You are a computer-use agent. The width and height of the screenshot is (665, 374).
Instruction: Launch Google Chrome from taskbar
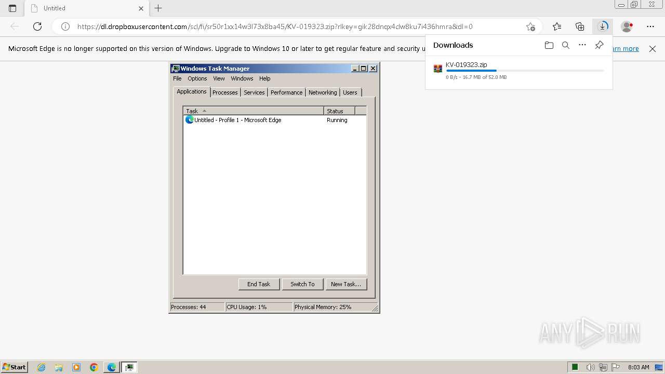coord(94,367)
